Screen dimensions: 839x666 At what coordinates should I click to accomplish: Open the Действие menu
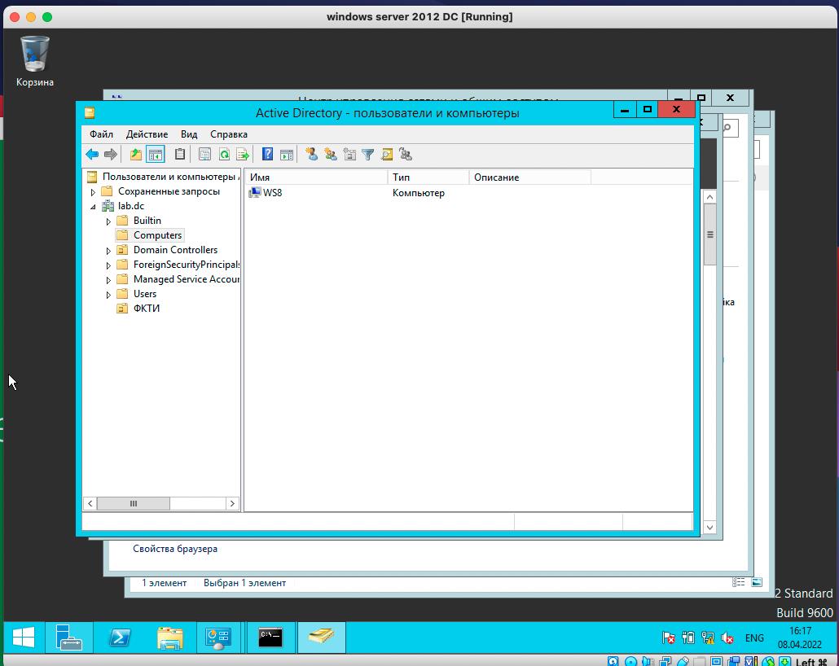147,134
